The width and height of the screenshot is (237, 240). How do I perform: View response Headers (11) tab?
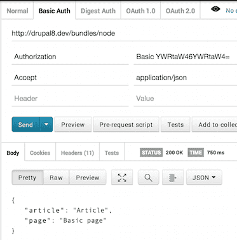pyautogui.click(x=78, y=153)
